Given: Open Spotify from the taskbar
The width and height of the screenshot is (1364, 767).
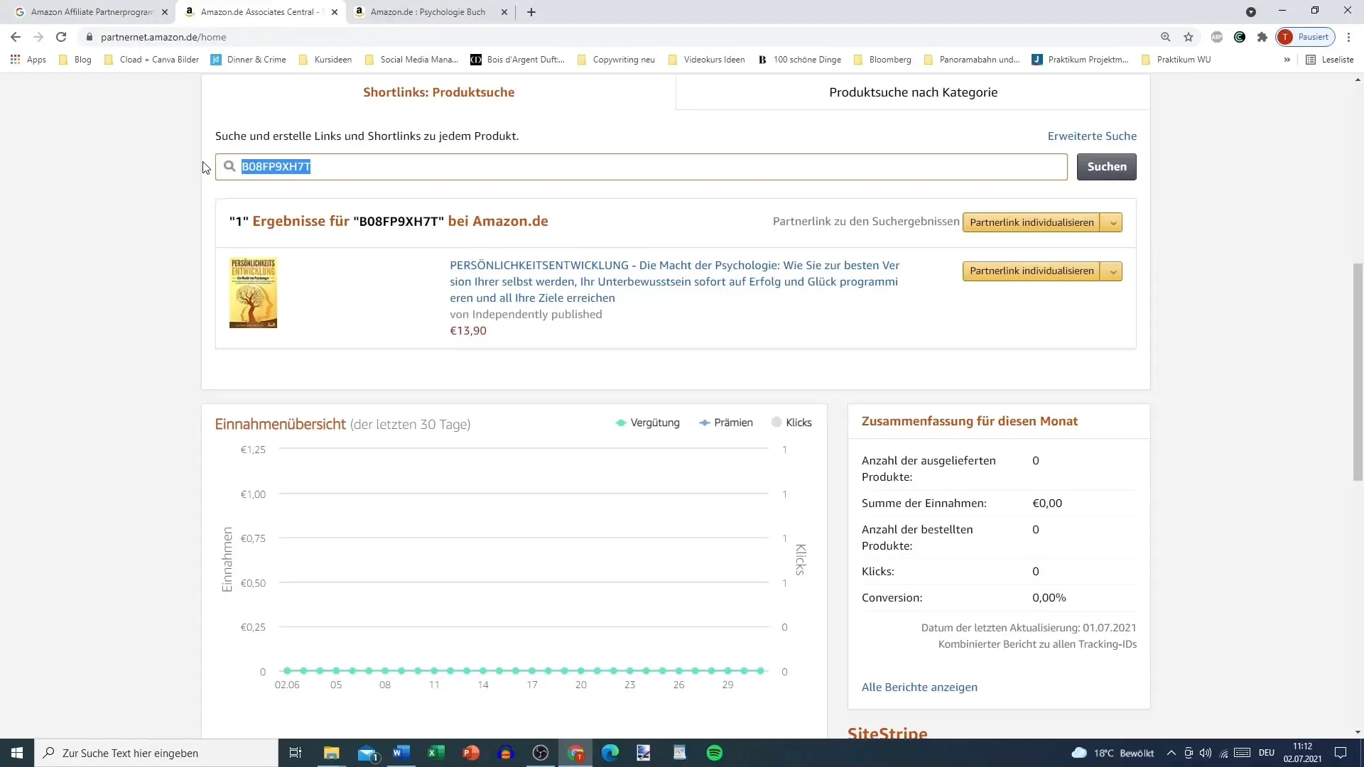Looking at the screenshot, I should tap(715, 753).
